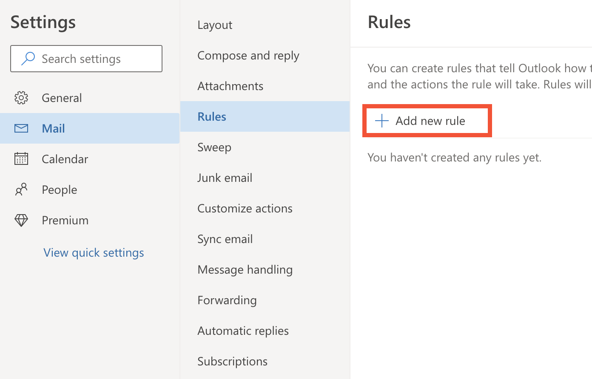Image resolution: width=592 pixels, height=379 pixels.
Task: Switch to Junk email settings
Action: pyautogui.click(x=225, y=177)
